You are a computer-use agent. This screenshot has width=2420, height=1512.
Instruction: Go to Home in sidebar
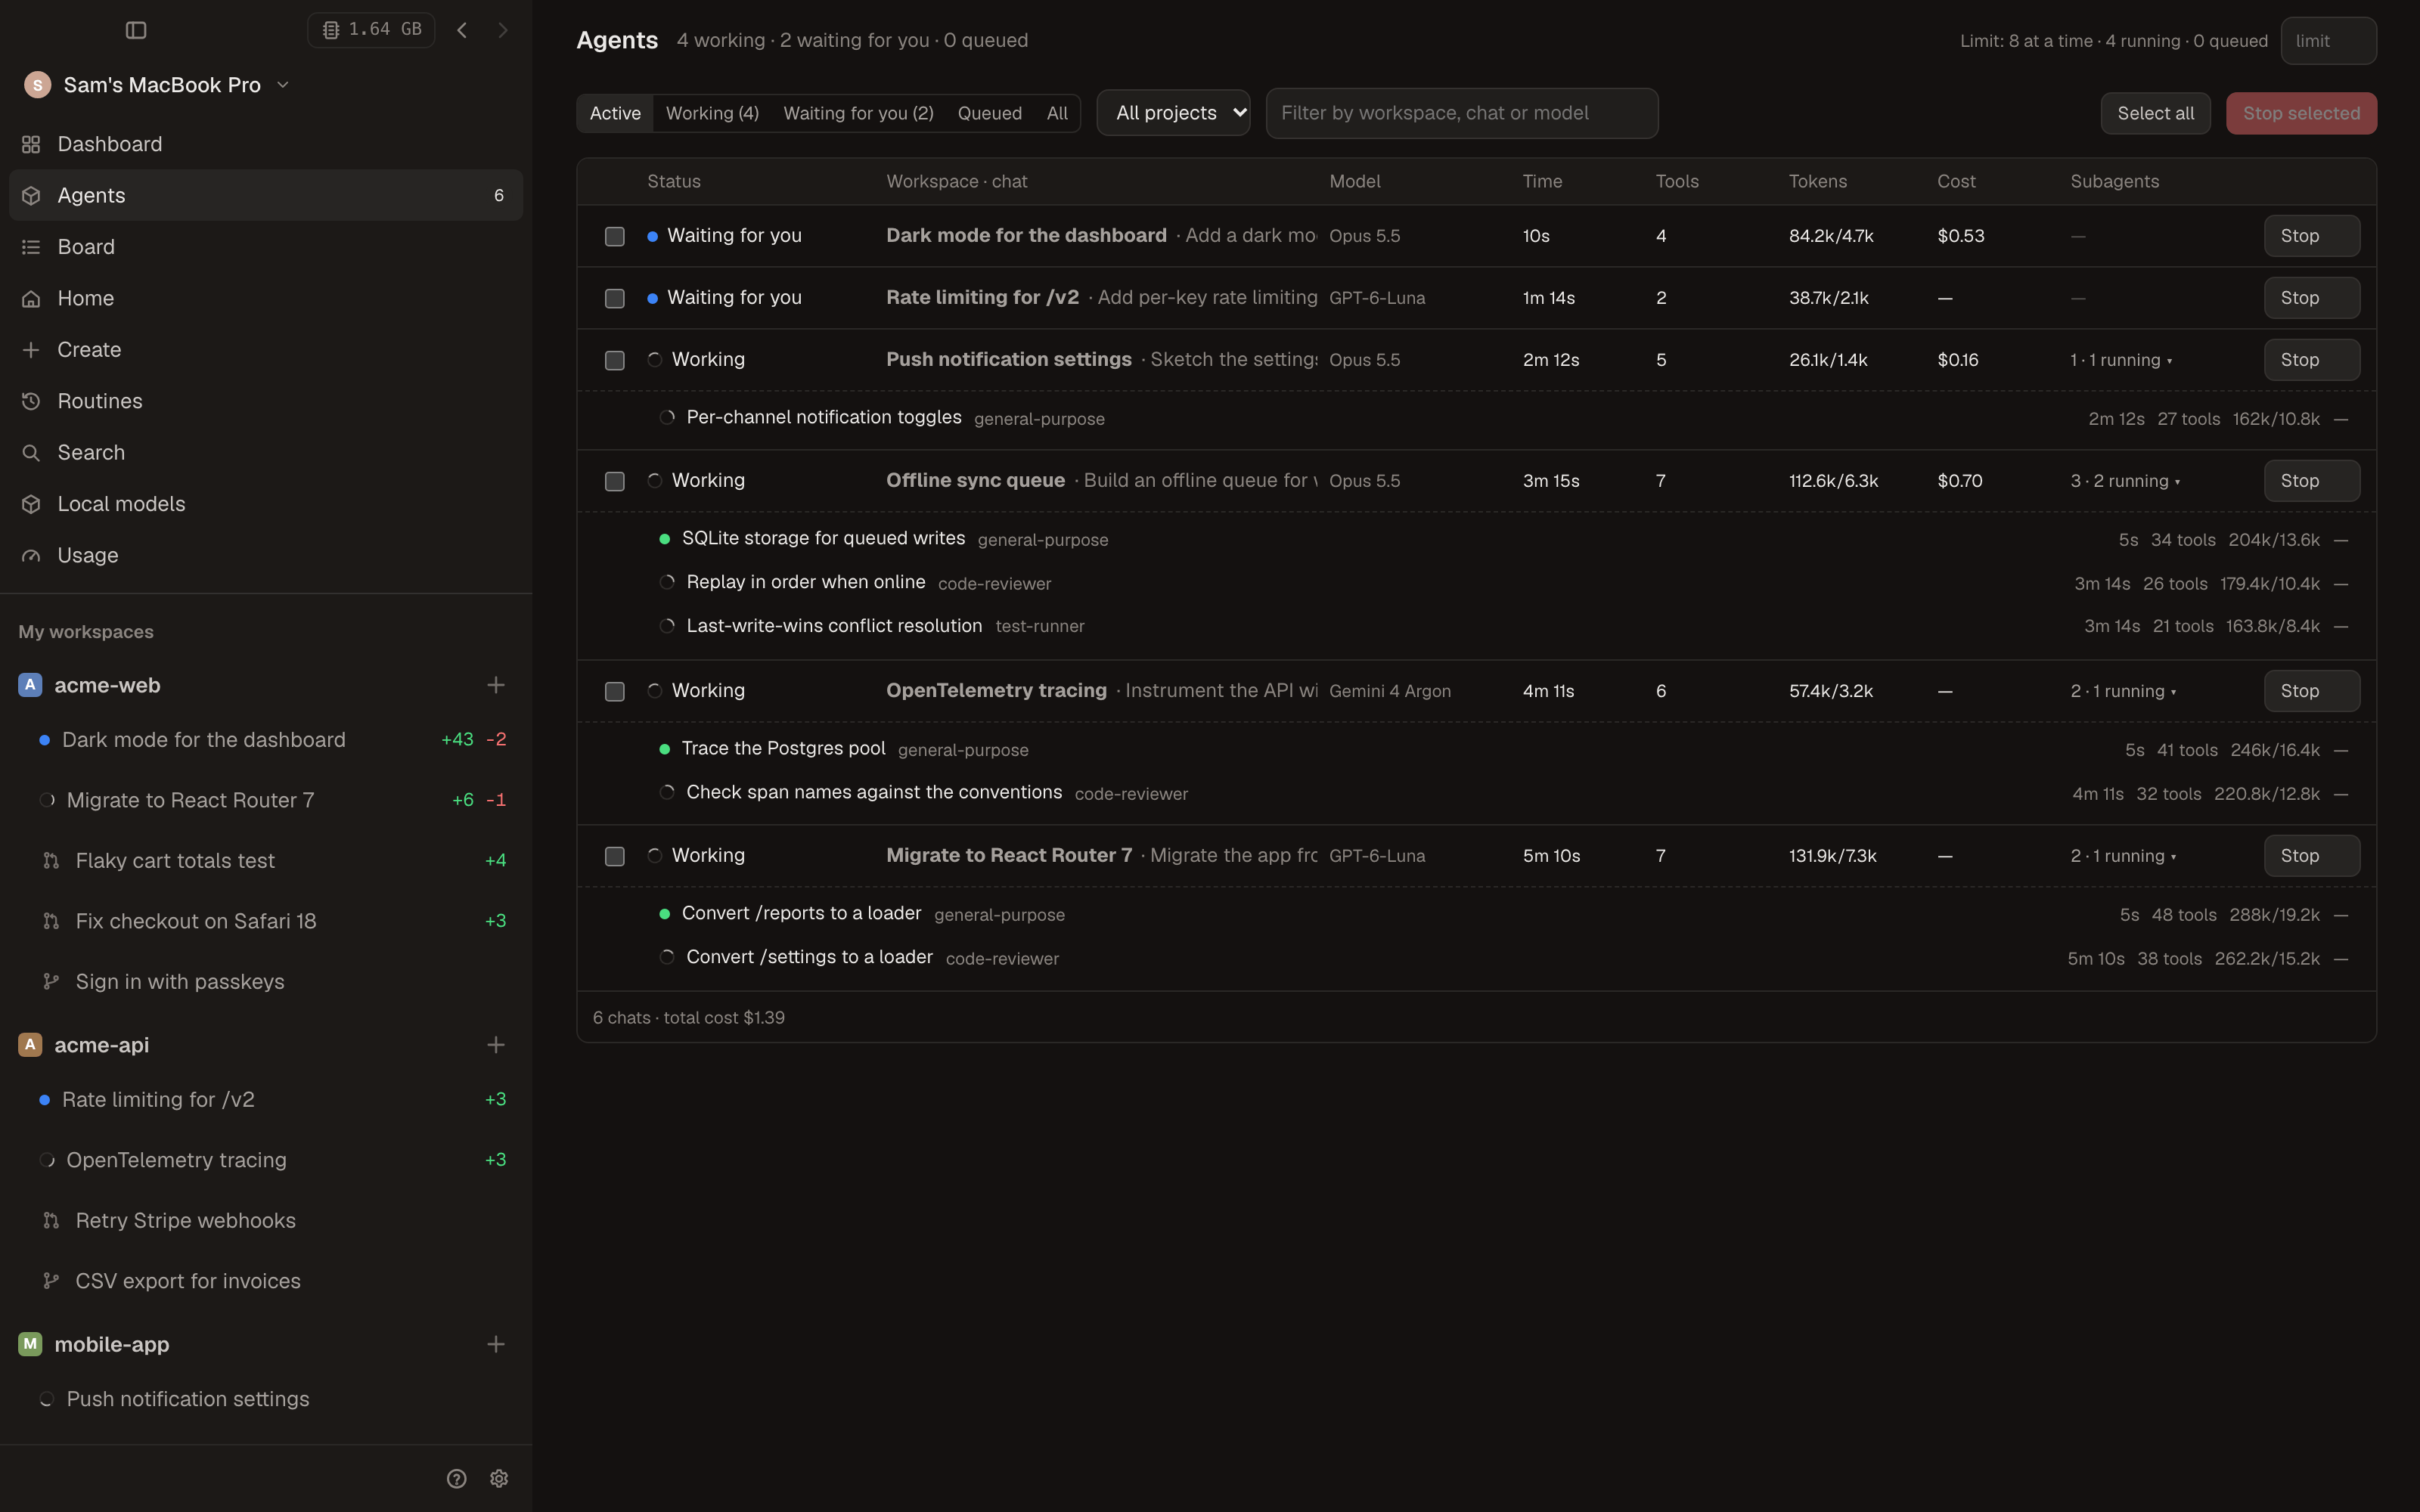(266, 298)
